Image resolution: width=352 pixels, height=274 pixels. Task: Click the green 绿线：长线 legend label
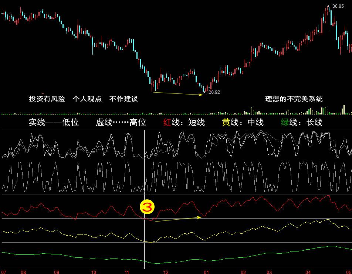[302, 123]
